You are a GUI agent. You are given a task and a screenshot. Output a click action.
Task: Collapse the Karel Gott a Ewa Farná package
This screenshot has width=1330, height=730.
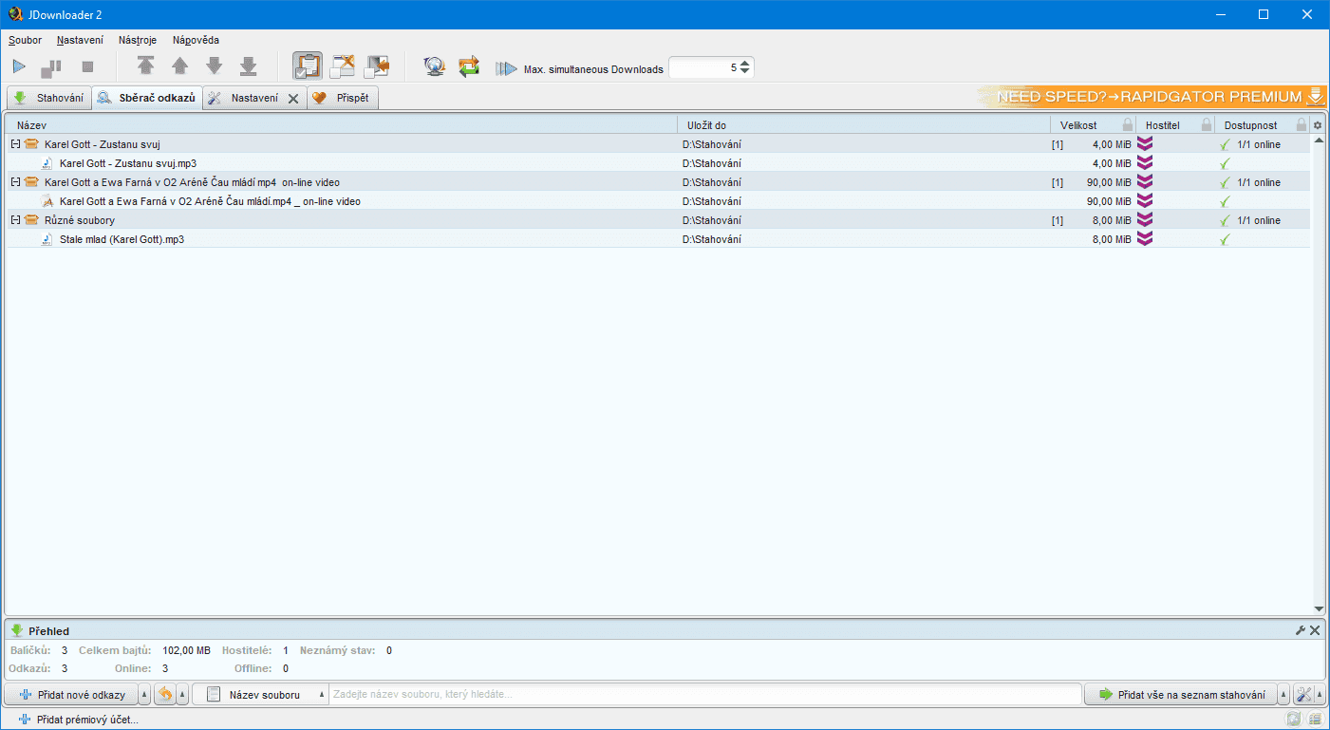(x=15, y=182)
